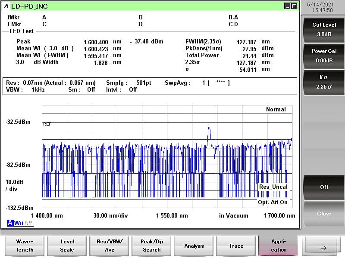Screen dimensions: 345x258
Task: Click the spectrum peak near 1600 nm
Action: (x=209, y=128)
